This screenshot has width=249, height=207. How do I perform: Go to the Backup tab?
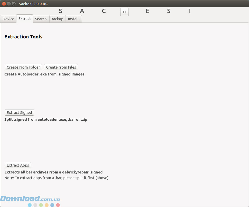click(x=57, y=19)
